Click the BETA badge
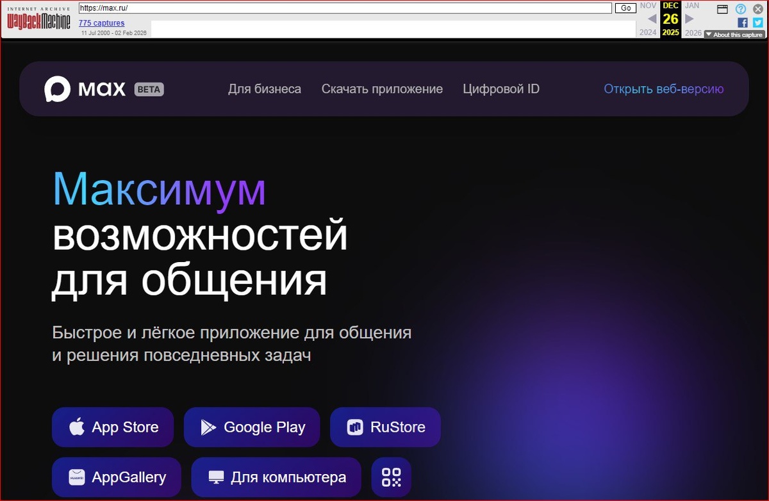 point(149,90)
